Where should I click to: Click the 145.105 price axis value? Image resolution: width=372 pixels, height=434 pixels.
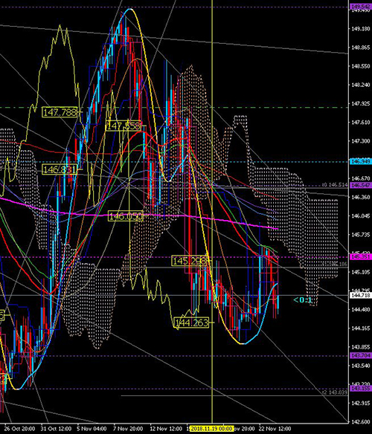click(x=361, y=272)
